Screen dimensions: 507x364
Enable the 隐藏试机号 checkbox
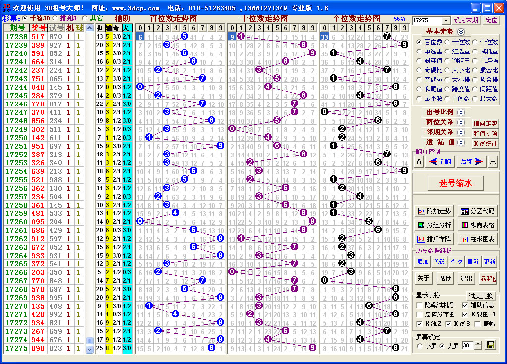(x=420, y=305)
